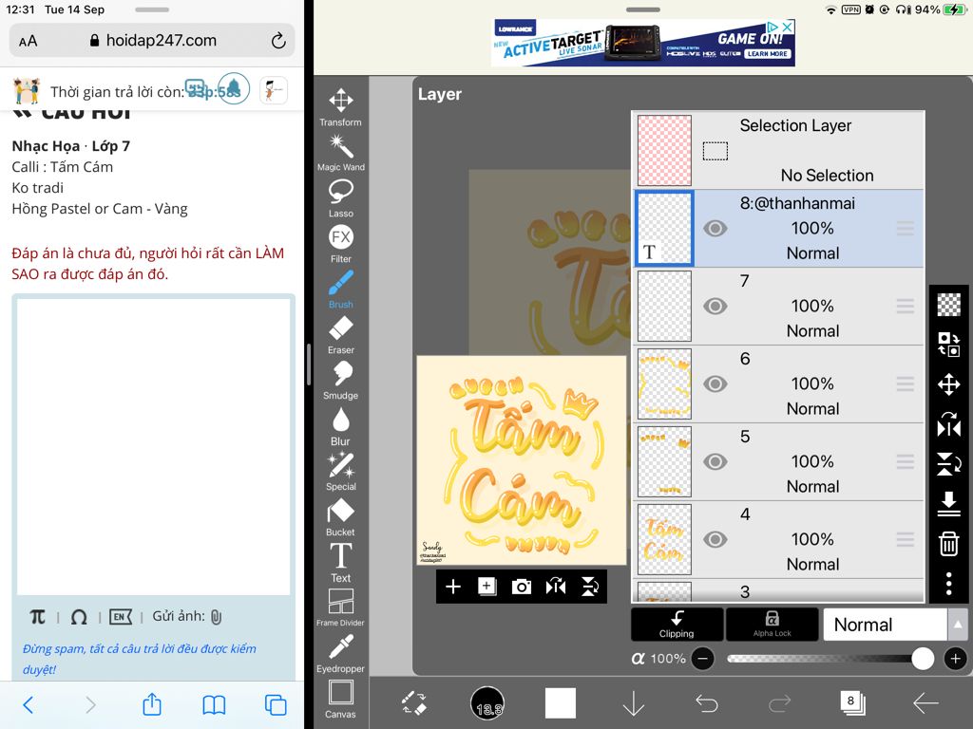Tap the undo arrow
973x729 pixels.
[x=706, y=703]
